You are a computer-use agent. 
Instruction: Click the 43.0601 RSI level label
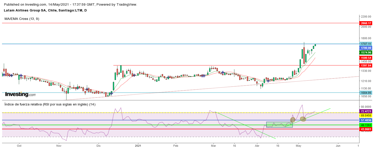[x=366, y=129]
